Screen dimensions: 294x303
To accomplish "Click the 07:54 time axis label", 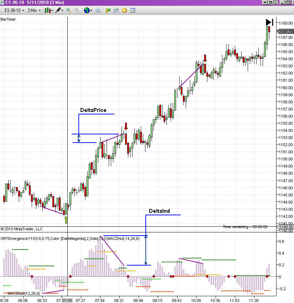I will (100, 301).
